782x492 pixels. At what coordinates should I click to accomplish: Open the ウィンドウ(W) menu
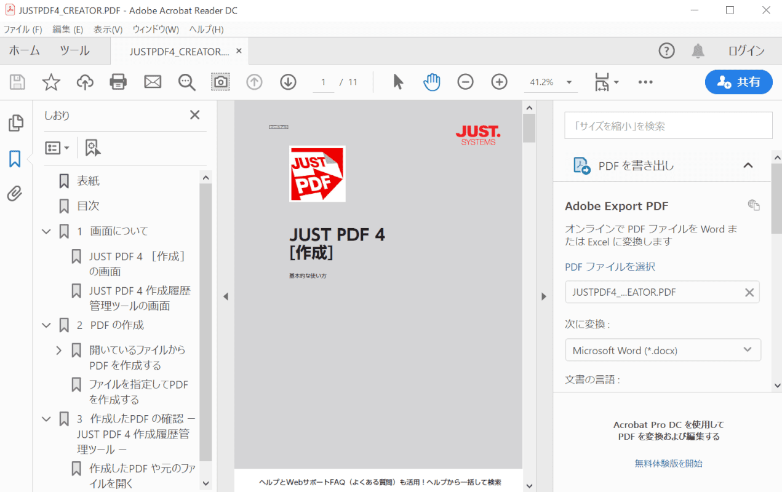[156, 30]
